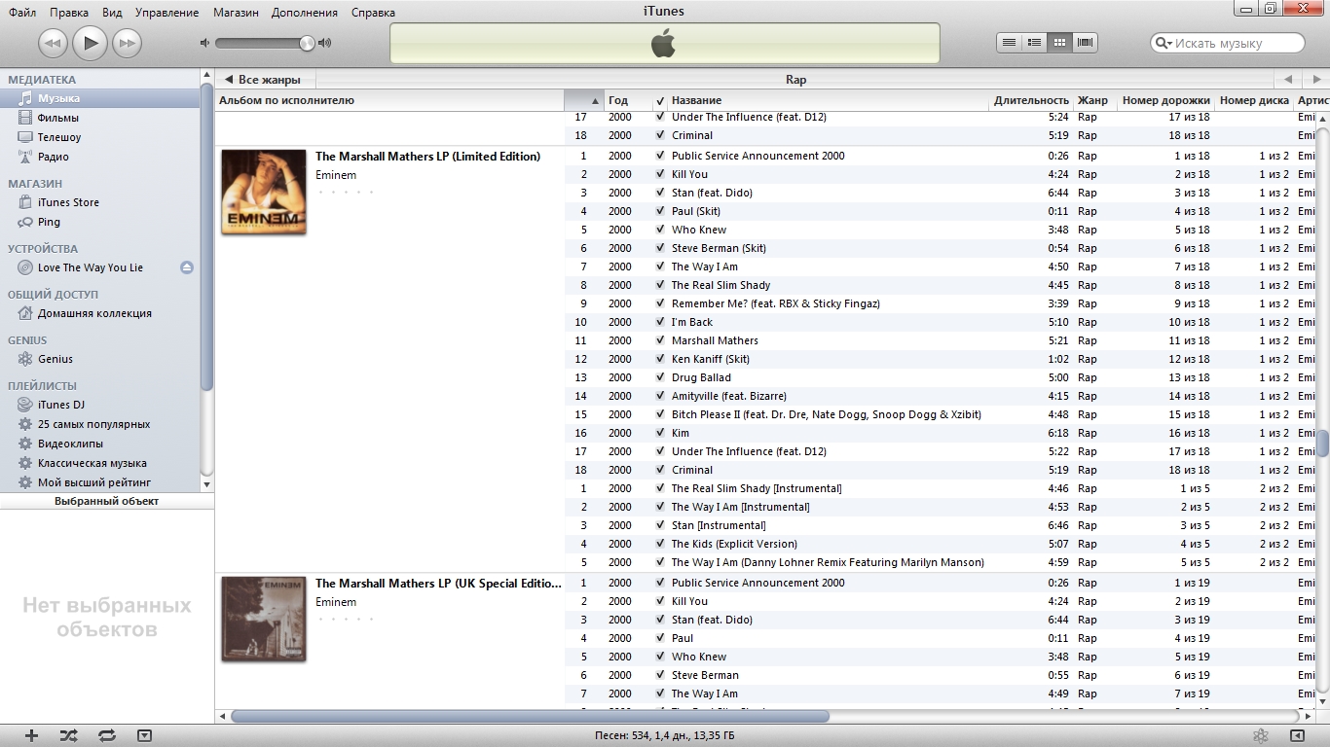Screen dimensions: 1330x747
Task: Uncheck The Kids (Explicit Version) checkbox
Action: pyautogui.click(x=660, y=544)
